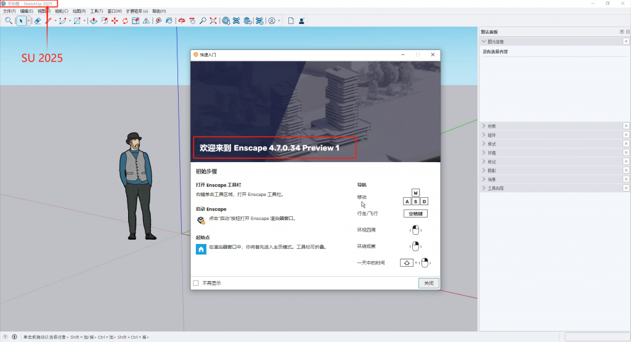
Task: Choose the Line pencil tool
Action: click(x=49, y=20)
